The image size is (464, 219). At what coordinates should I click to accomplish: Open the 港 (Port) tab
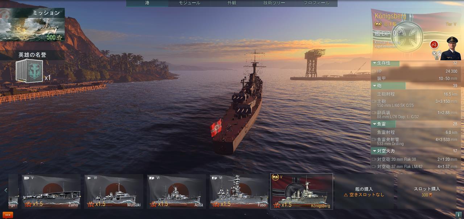pos(147,3)
